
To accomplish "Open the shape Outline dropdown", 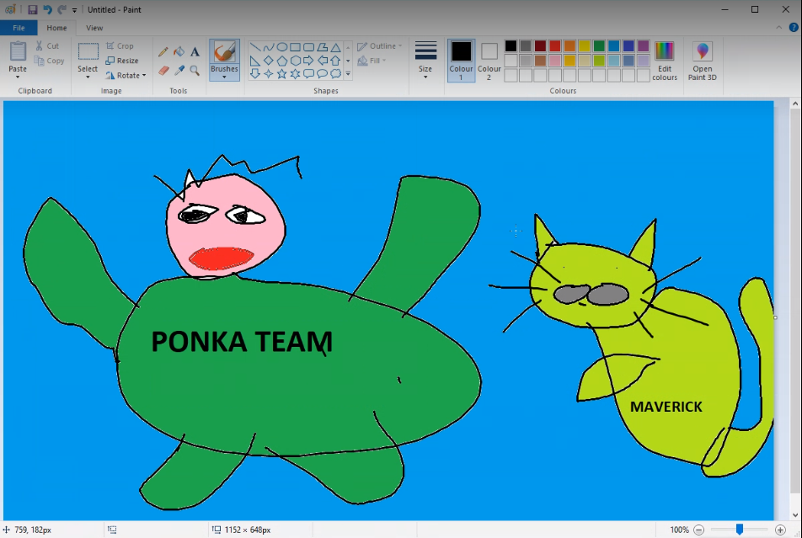I will (379, 46).
